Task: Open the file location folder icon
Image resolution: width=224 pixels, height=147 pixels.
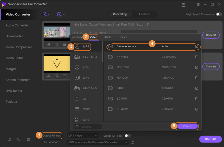Action: tap(133, 143)
